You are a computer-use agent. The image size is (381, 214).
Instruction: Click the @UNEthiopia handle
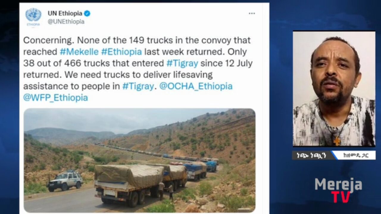[x=66, y=22]
